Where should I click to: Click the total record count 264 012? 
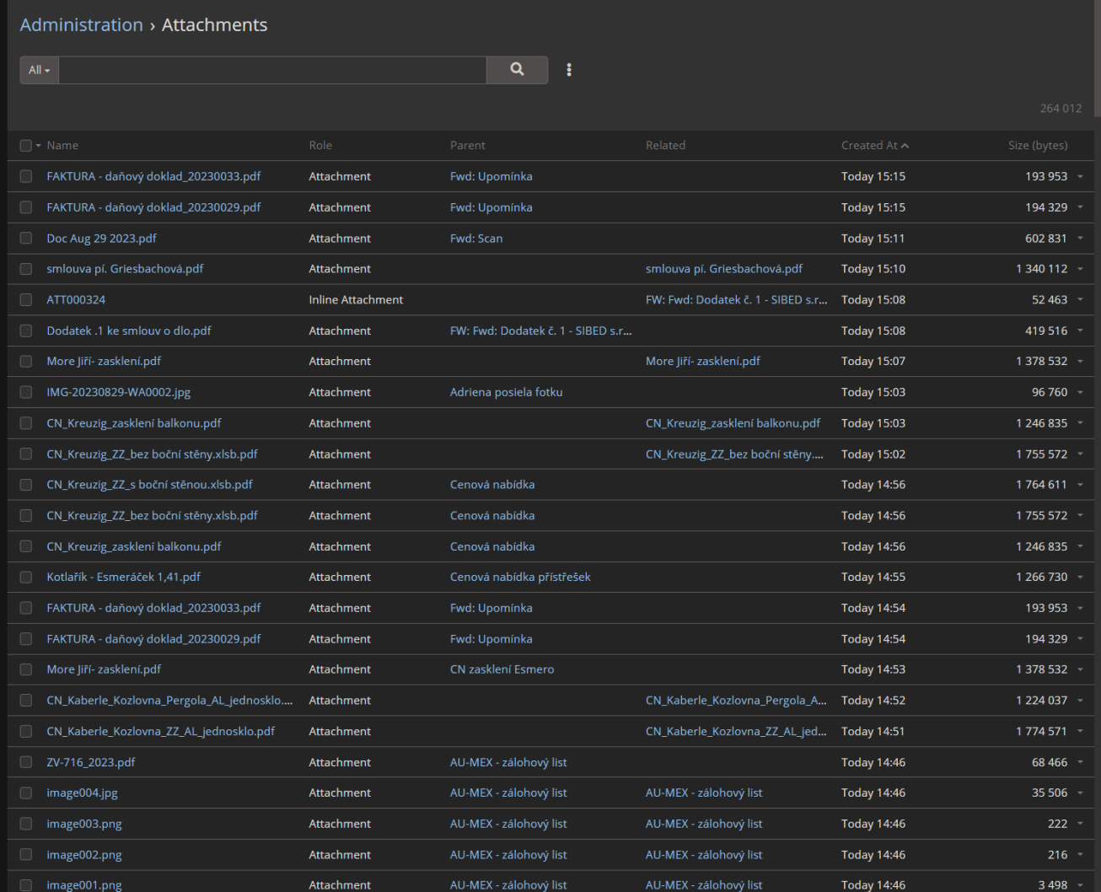[x=1061, y=109]
